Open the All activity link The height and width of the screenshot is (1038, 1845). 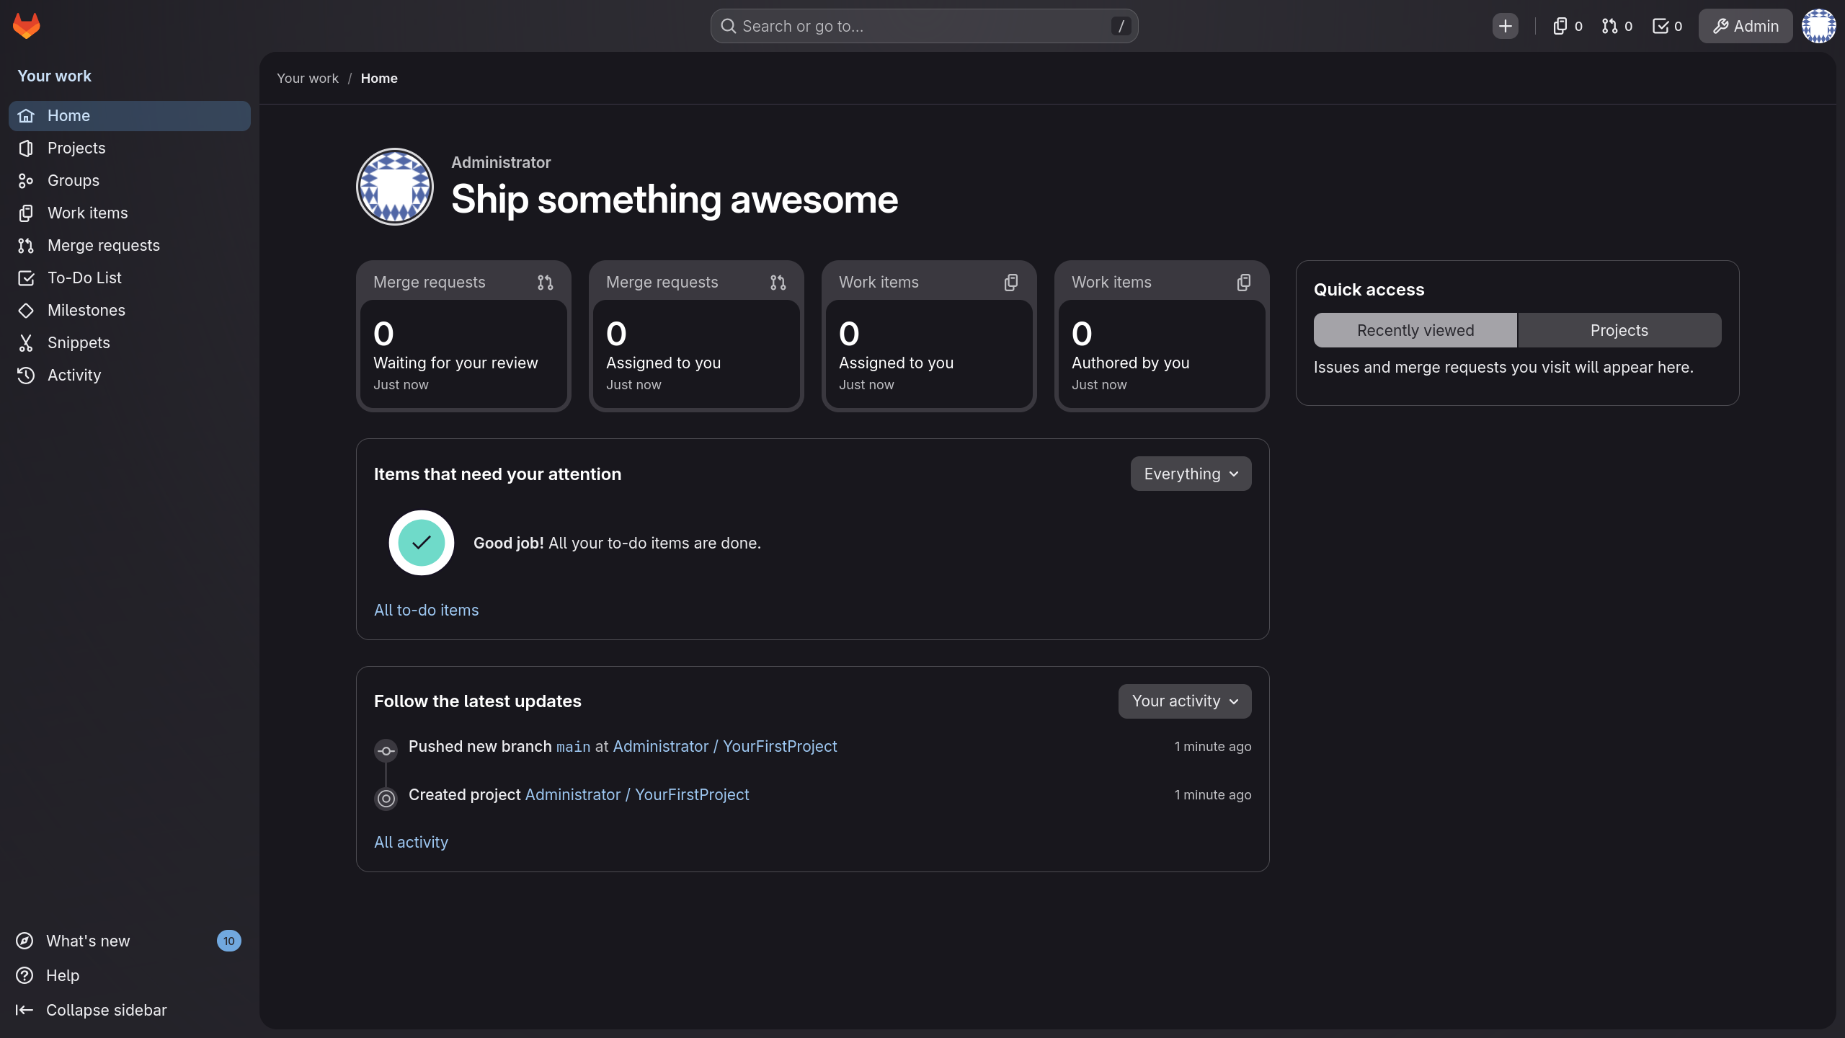pyautogui.click(x=411, y=842)
